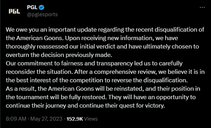
Task: Click the 8:09 AM timestamp
Action: [16, 119]
